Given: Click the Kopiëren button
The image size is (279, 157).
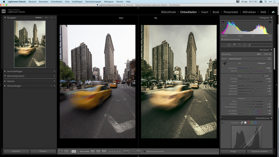Looking at the screenshot, I should 16,151.
